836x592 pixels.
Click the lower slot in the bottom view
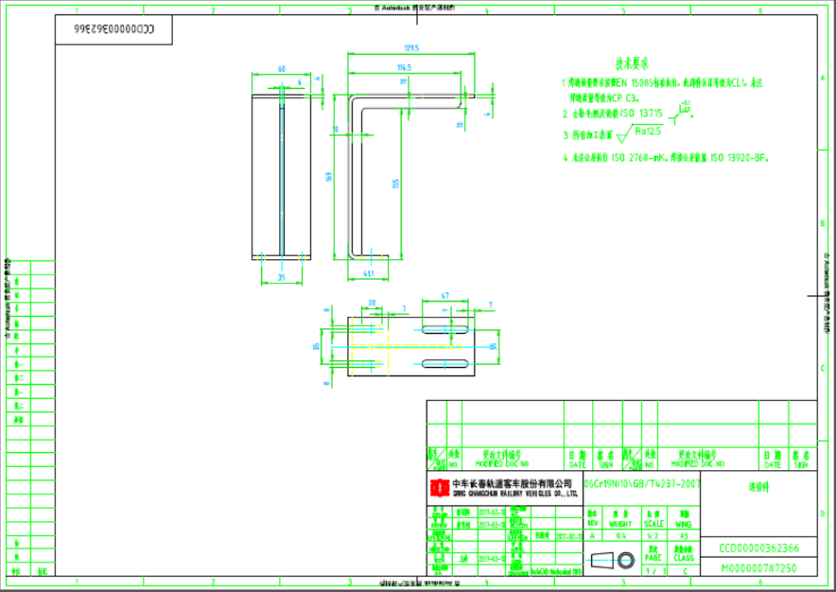point(444,364)
